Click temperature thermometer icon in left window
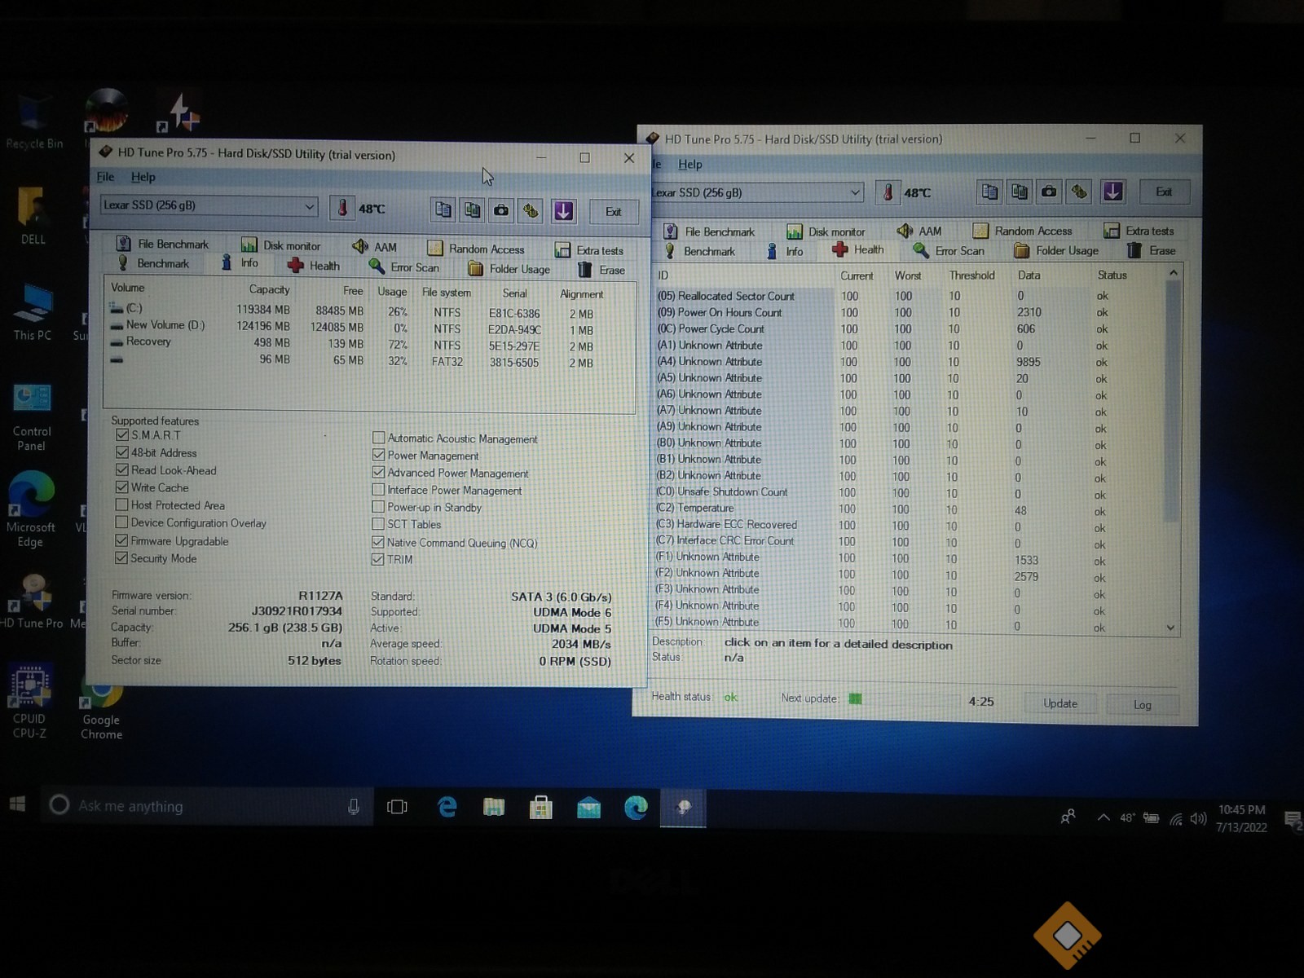Screen dimensions: 1304x978 (x=342, y=209)
